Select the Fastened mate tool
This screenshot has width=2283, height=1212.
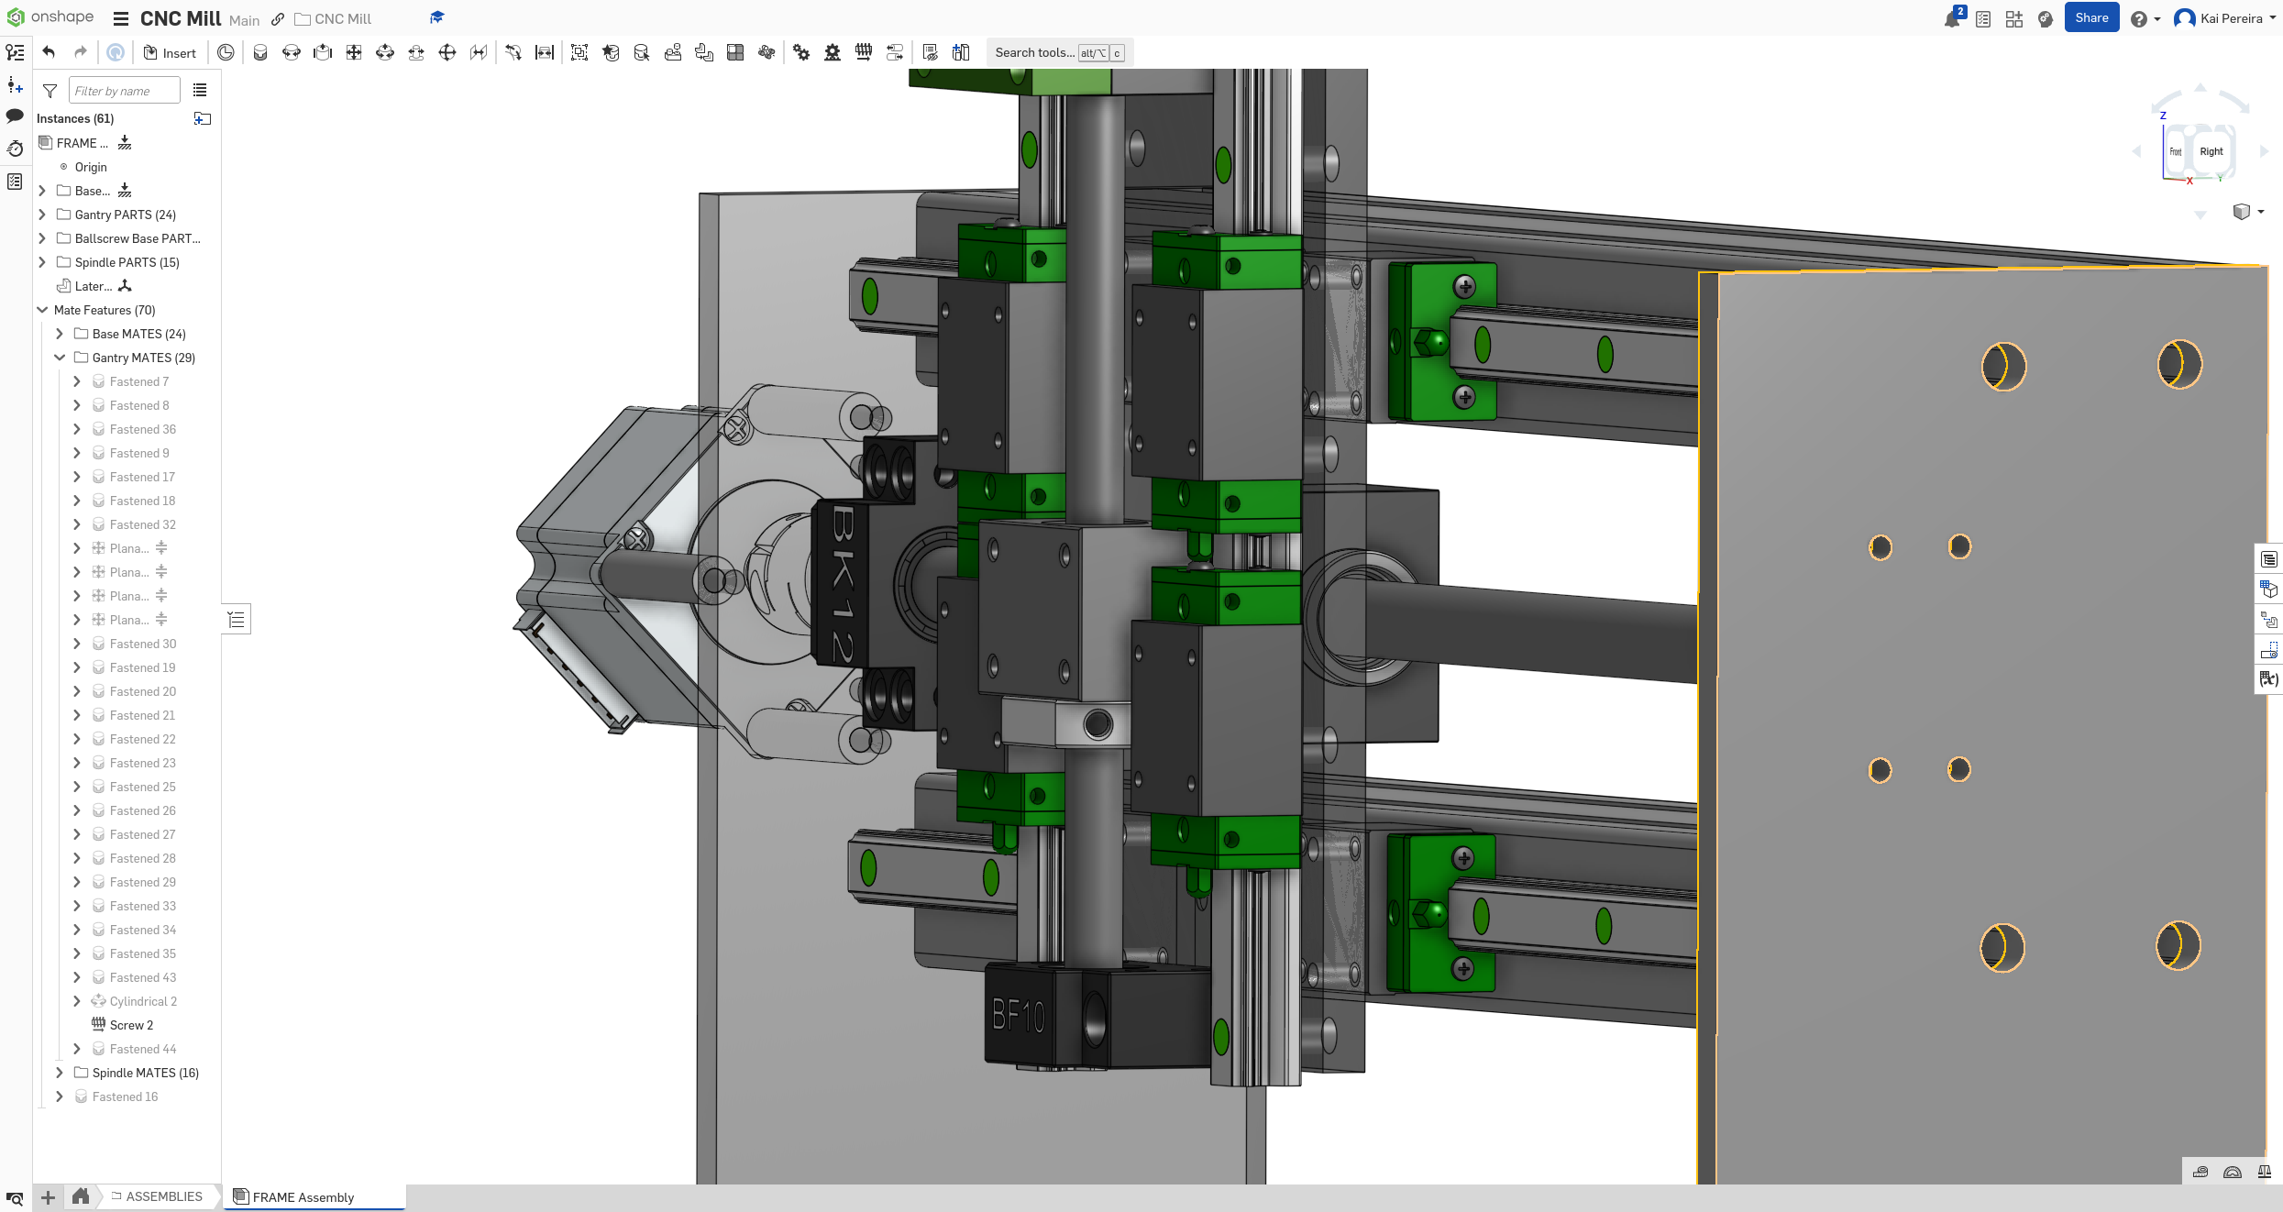[260, 52]
